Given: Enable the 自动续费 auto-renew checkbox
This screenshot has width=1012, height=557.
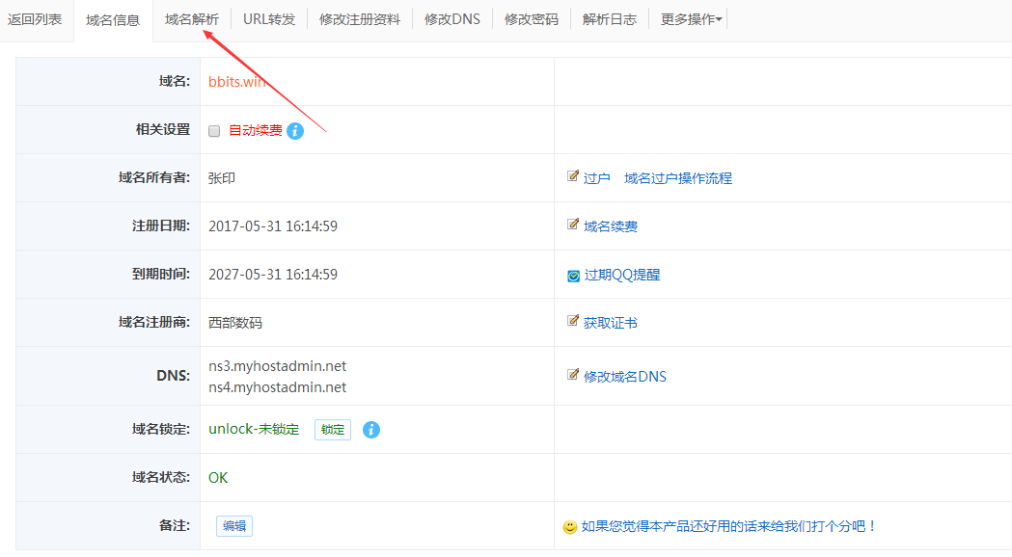Looking at the screenshot, I should click(214, 131).
